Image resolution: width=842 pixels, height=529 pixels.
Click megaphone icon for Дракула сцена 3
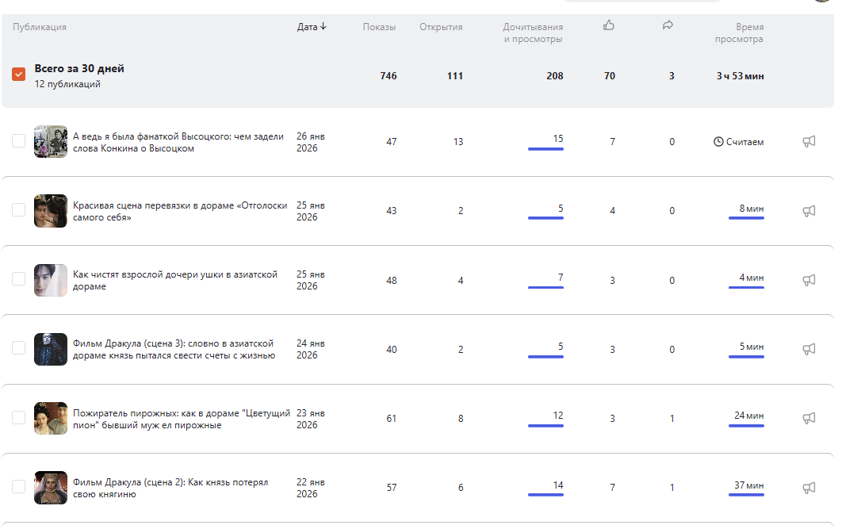point(809,349)
